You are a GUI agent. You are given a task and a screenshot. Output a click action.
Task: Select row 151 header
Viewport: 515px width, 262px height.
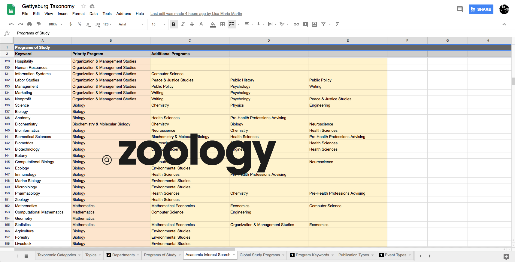[x=7, y=200]
